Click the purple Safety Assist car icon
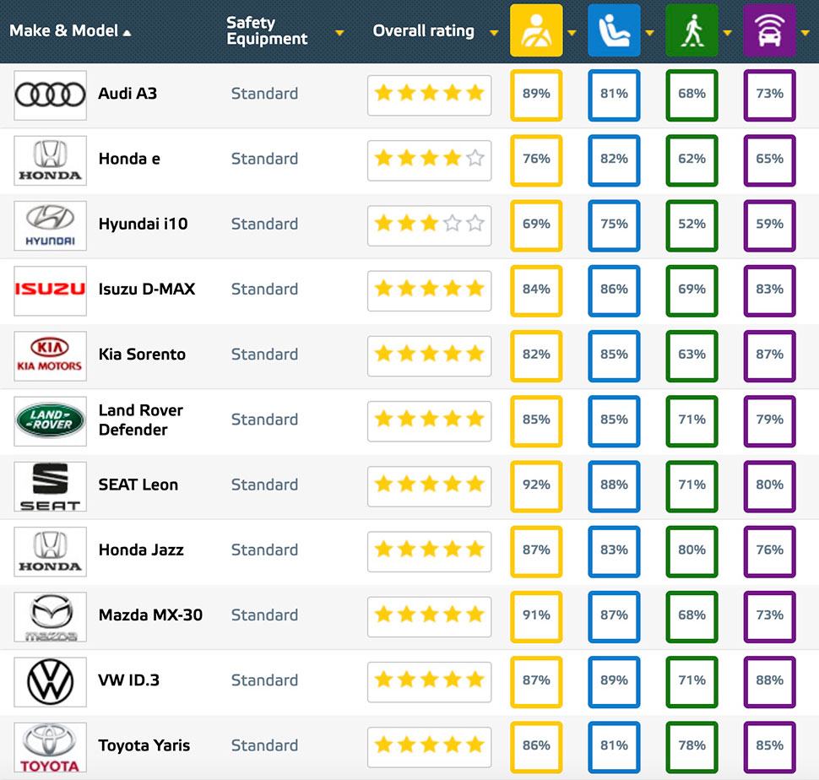This screenshot has width=819, height=780. (x=769, y=30)
